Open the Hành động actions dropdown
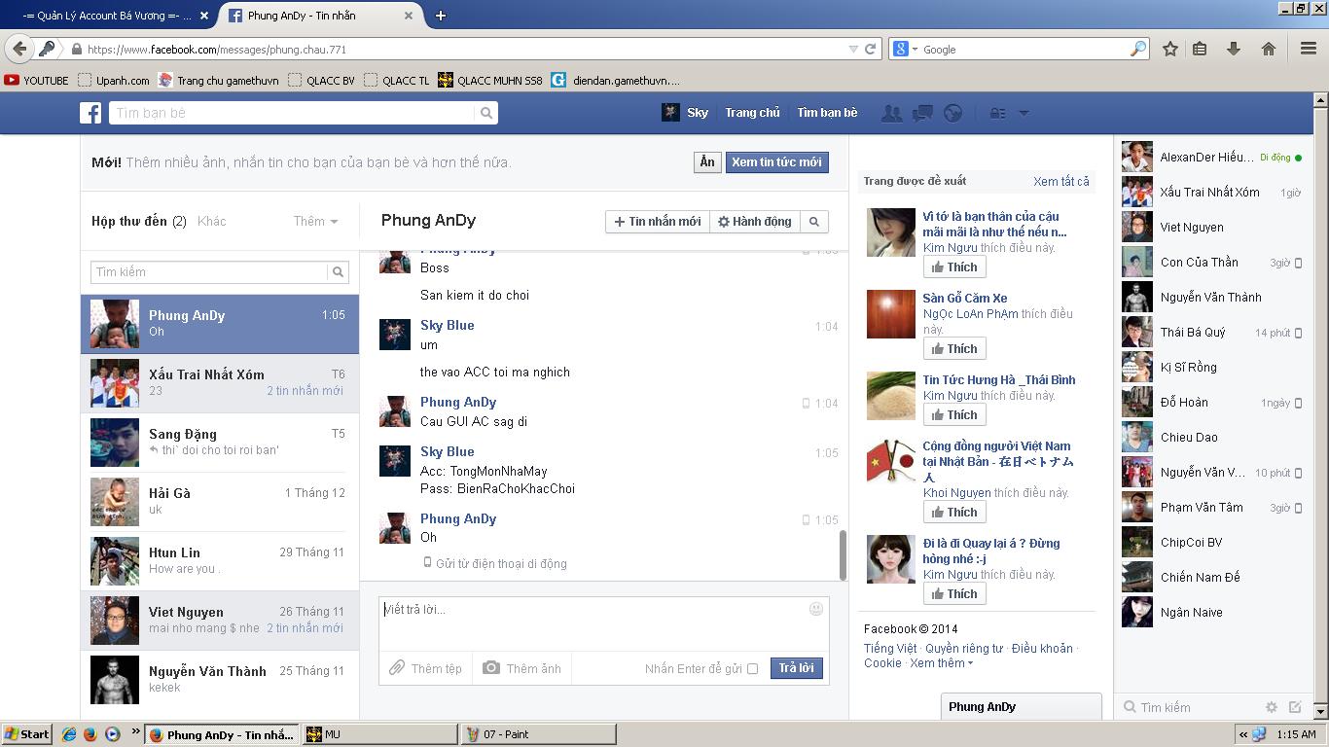The width and height of the screenshot is (1329, 747). 755,222
